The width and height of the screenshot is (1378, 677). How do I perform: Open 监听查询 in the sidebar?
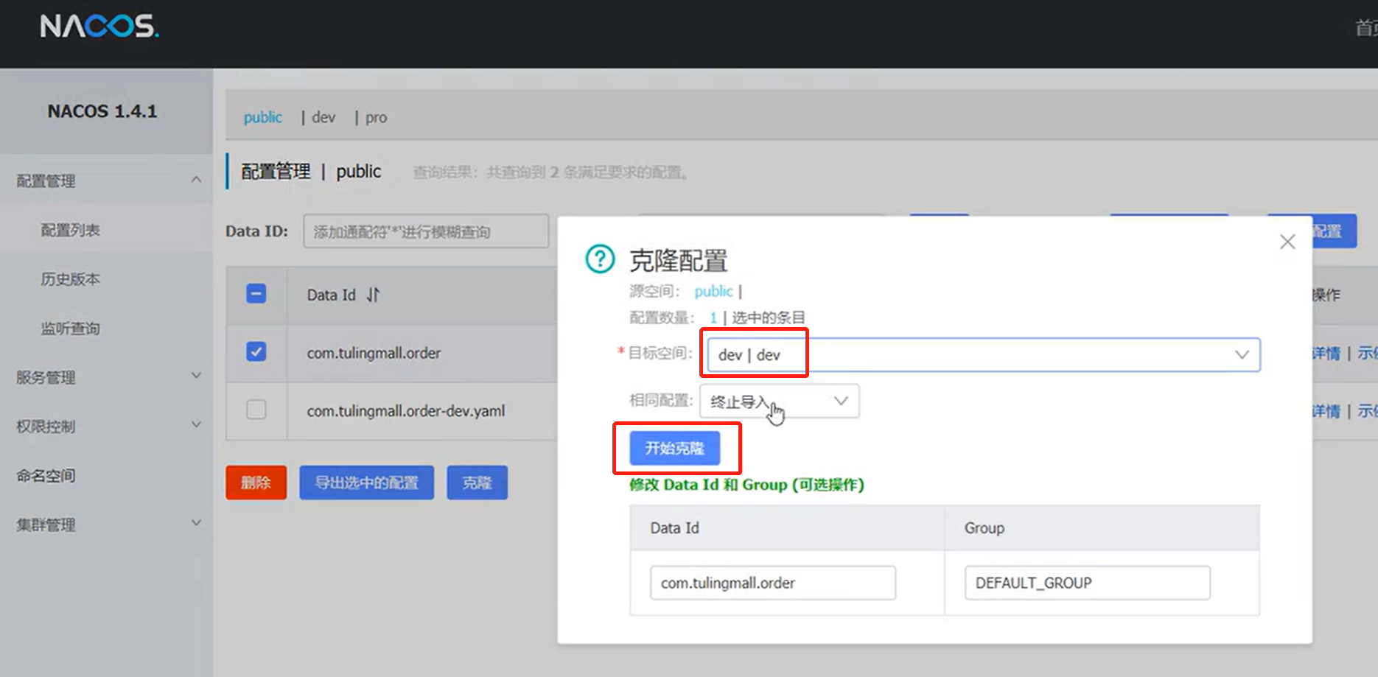[70, 329]
